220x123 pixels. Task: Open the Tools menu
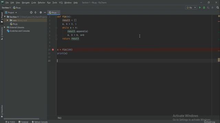[x=55, y=3]
